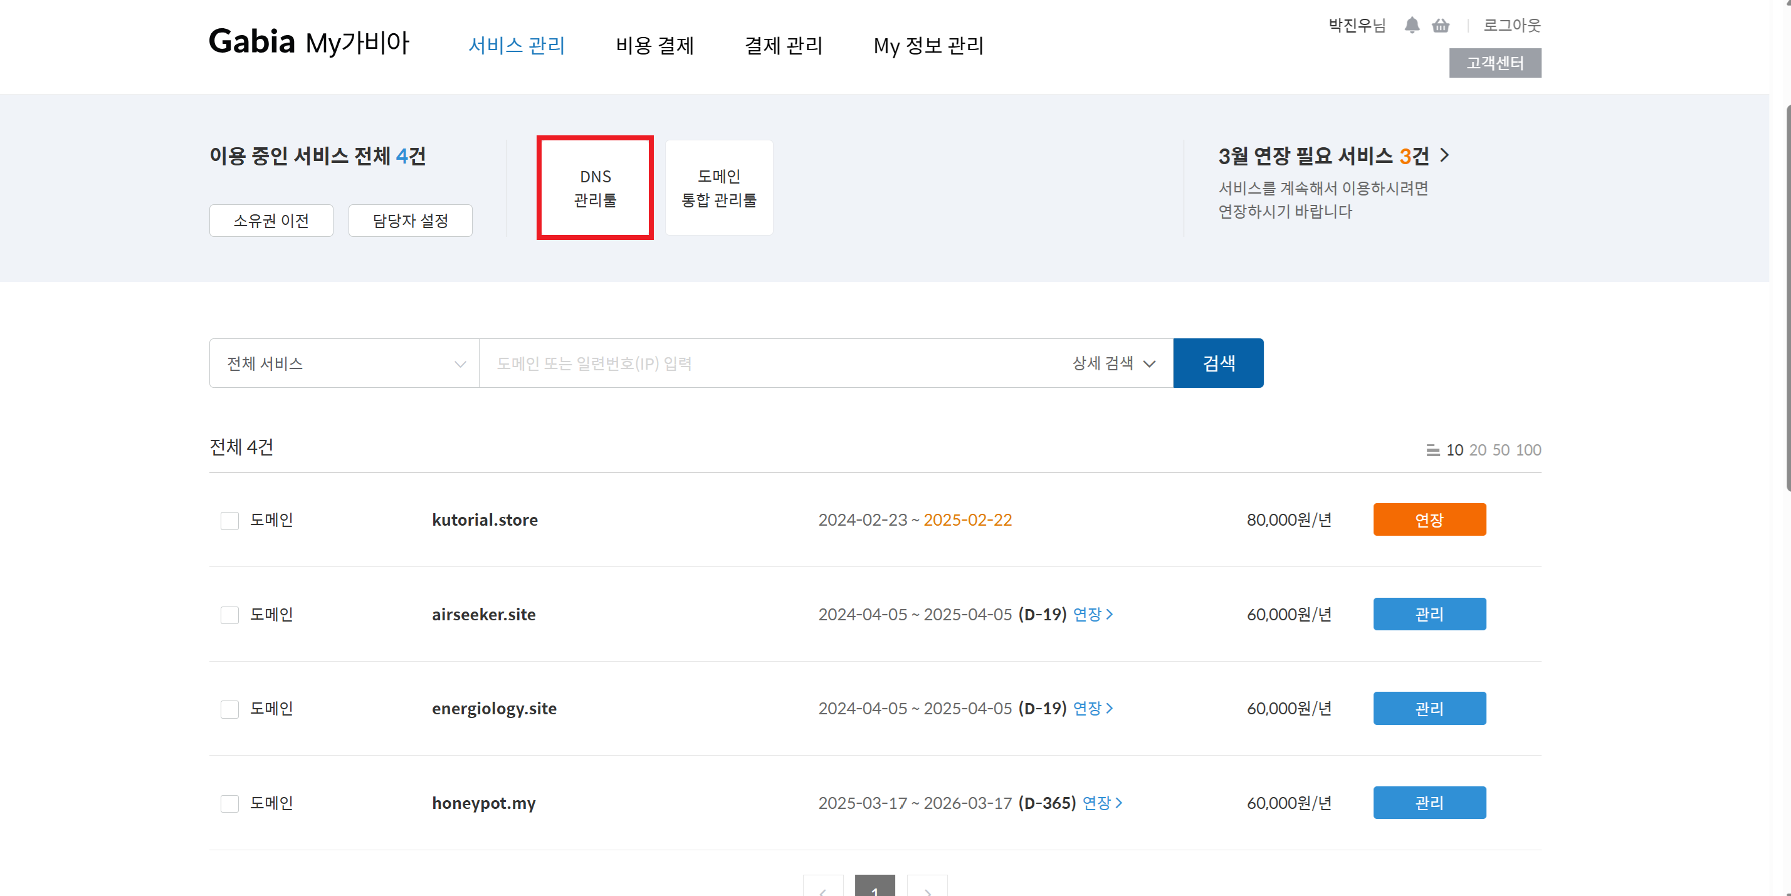Go to previous page arrow in pagination

pyautogui.click(x=822, y=888)
